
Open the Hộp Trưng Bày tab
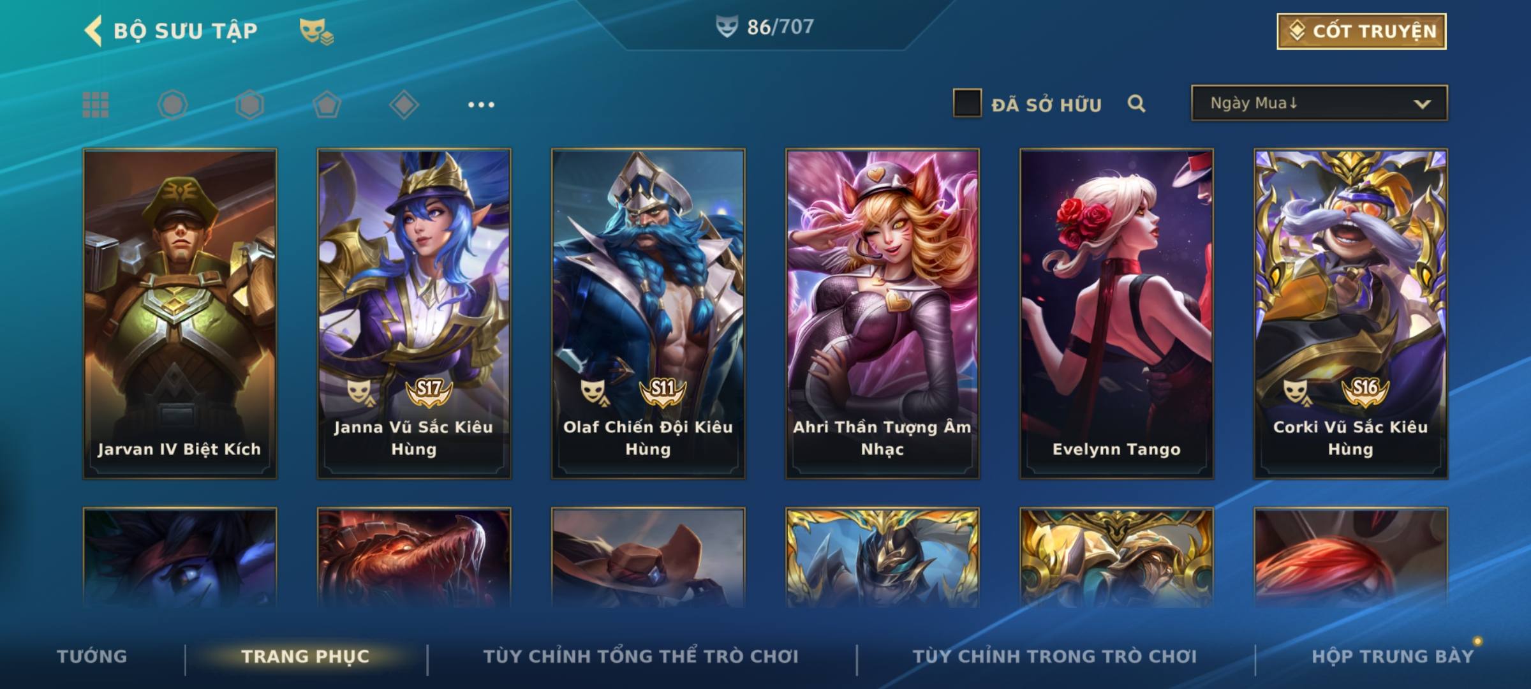pos(1393,656)
